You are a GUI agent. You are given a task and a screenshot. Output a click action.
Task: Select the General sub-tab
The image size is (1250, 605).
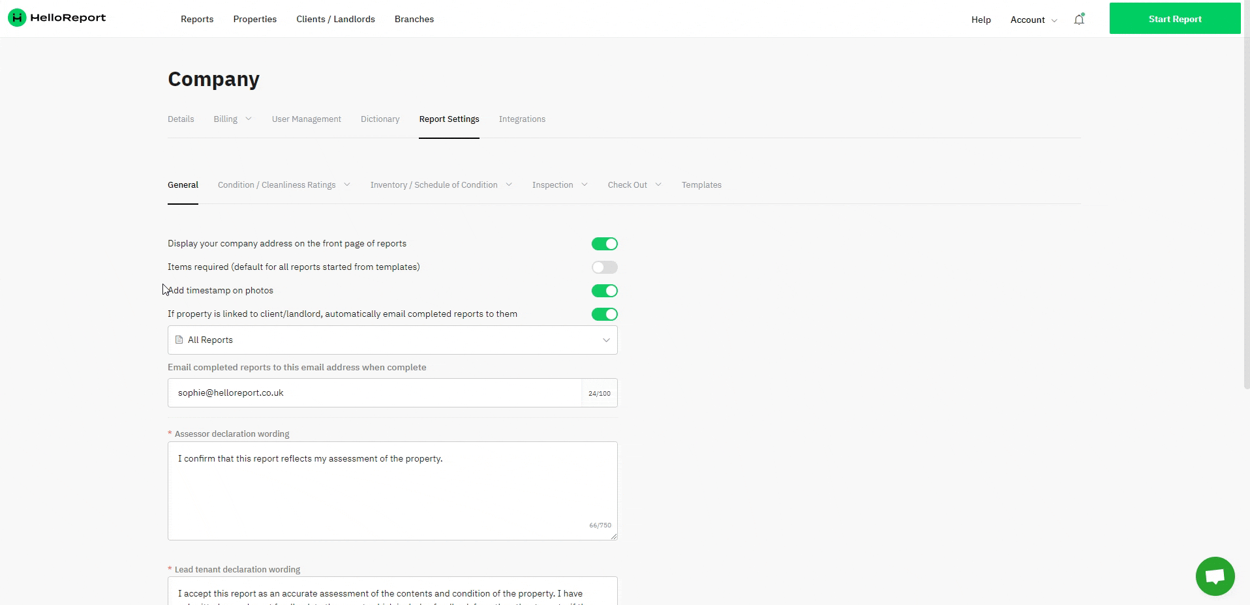183,185
